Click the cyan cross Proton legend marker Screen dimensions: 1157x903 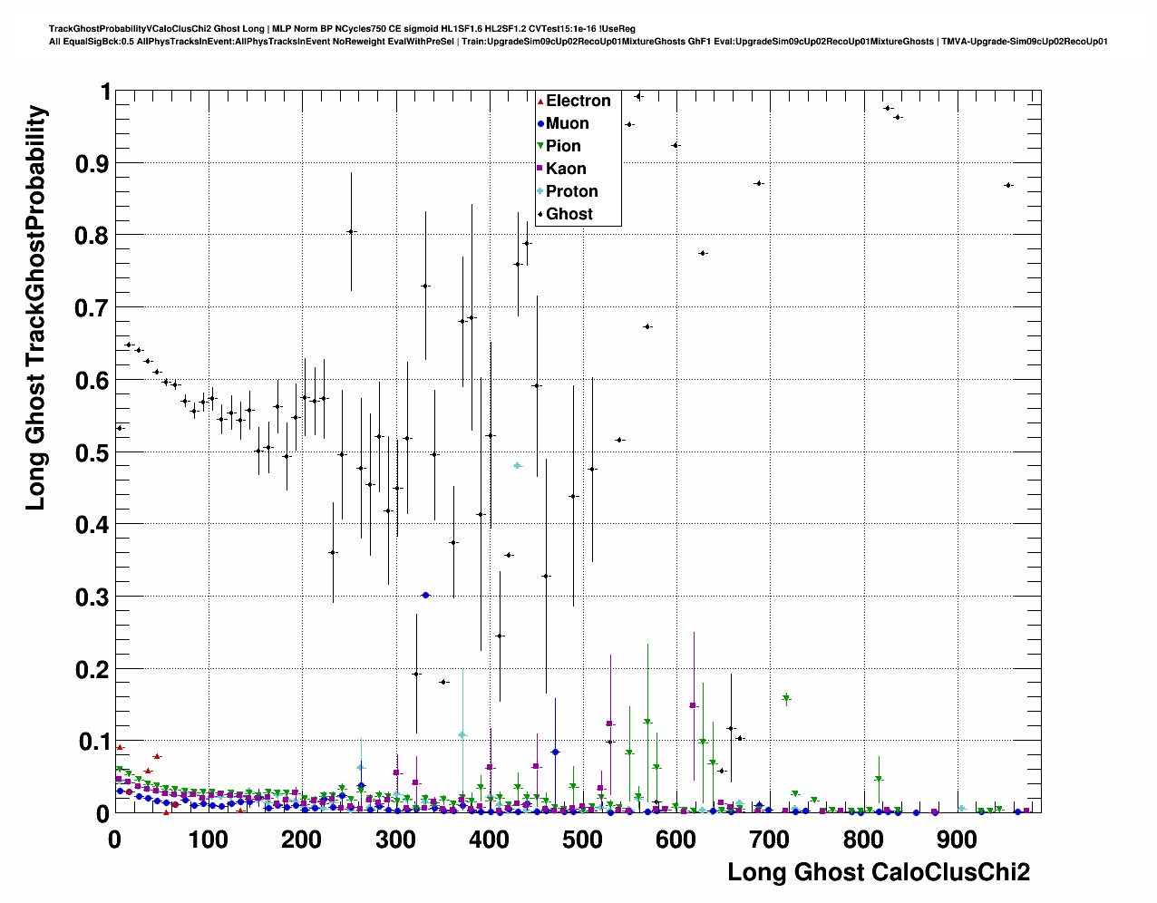541,191
